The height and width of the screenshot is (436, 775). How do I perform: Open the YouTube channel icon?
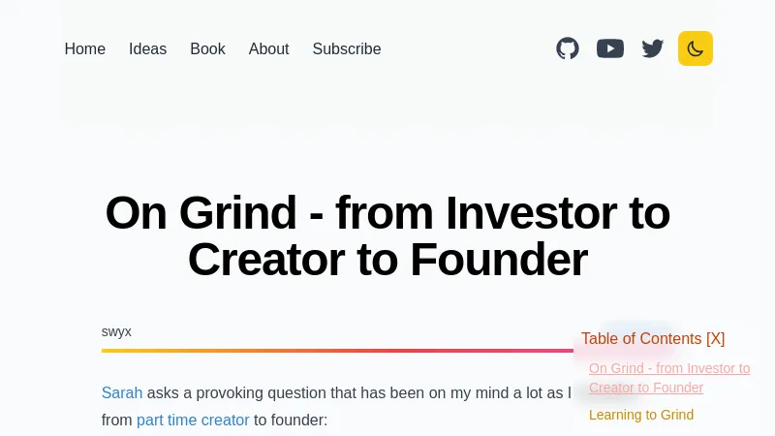tap(610, 48)
